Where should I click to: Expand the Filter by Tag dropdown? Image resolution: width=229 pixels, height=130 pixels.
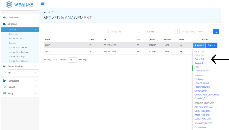click(125, 32)
